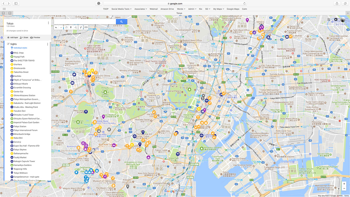Viewport: 350px width, 197px height.
Task: Click the paint roller Individual styles icon
Action: [12, 48]
